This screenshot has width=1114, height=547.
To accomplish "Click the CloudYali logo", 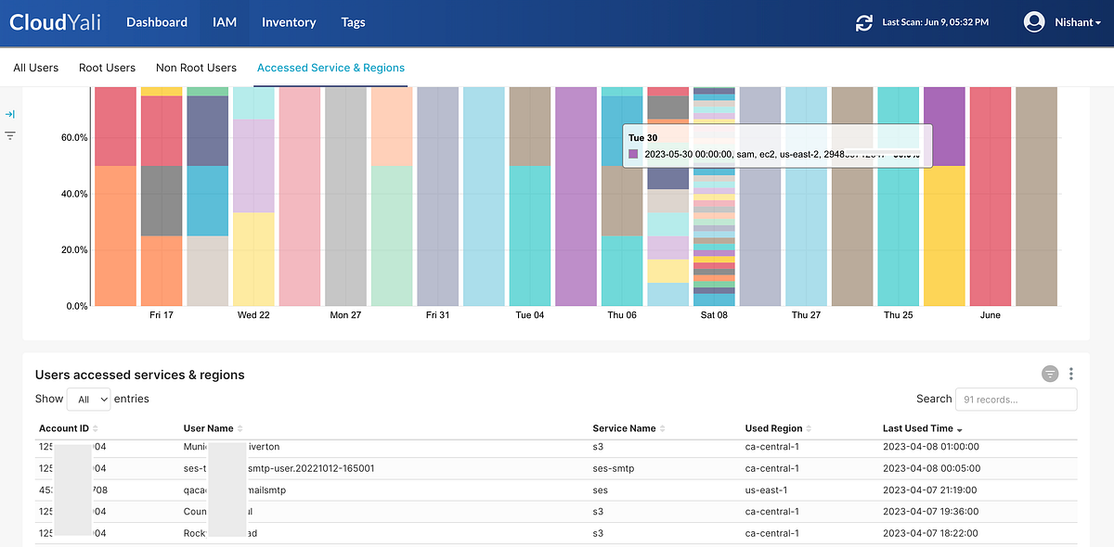I will [55, 21].
